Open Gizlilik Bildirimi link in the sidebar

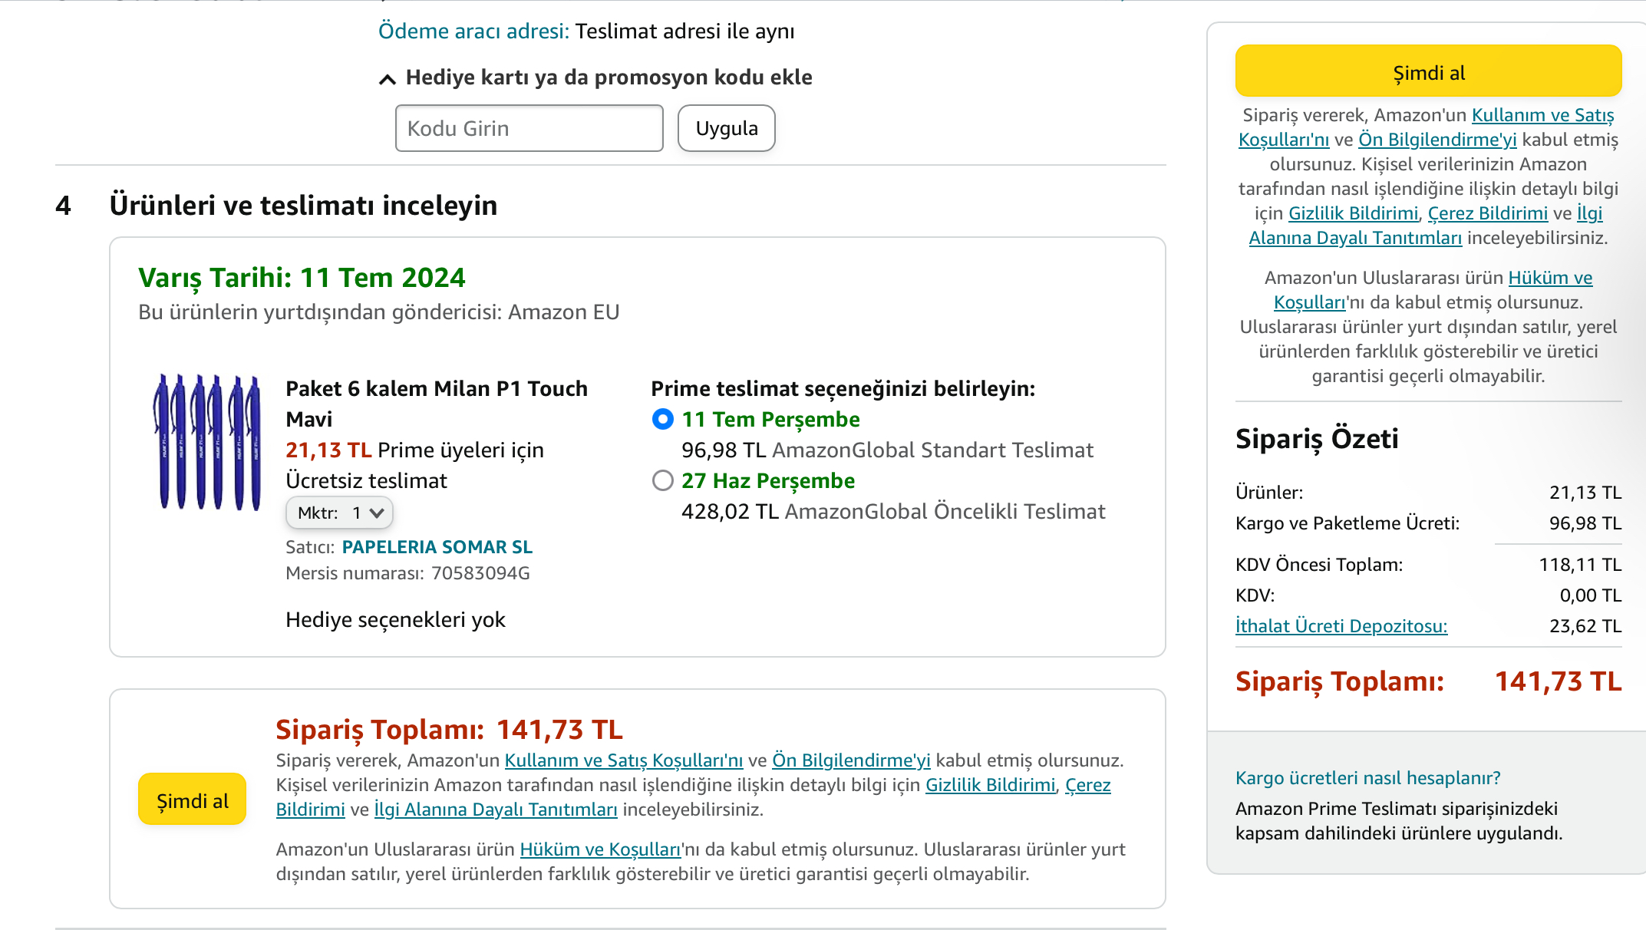(x=1353, y=213)
